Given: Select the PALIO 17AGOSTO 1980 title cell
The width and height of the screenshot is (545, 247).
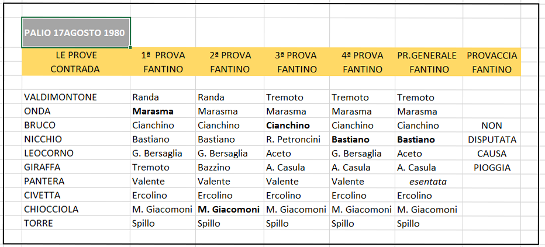Looking at the screenshot, I should (x=76, y=32).
